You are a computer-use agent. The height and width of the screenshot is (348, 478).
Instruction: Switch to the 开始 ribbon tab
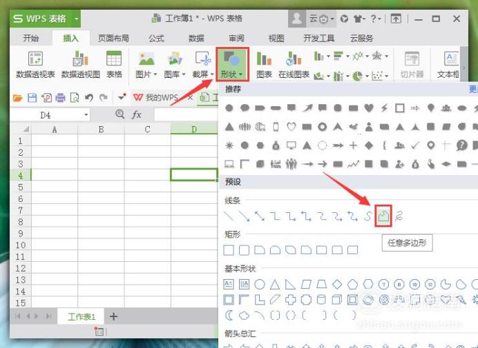[x=31, y=39]
